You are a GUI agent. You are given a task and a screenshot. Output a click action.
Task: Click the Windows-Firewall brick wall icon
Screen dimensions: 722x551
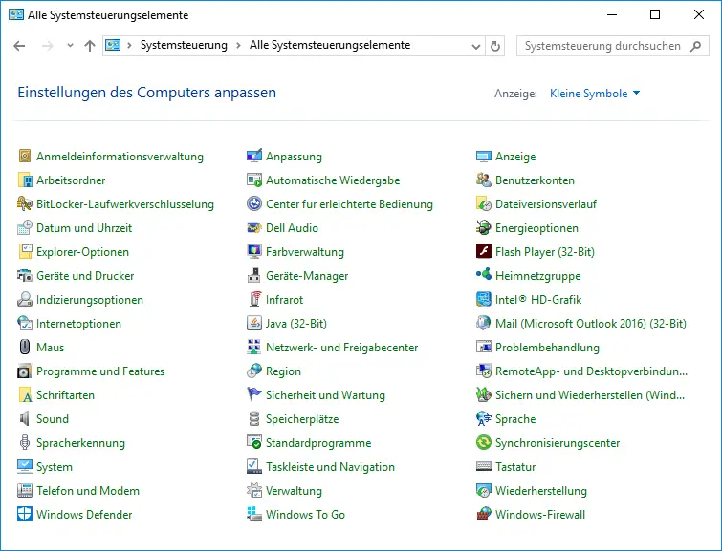[x=484, y=514]
